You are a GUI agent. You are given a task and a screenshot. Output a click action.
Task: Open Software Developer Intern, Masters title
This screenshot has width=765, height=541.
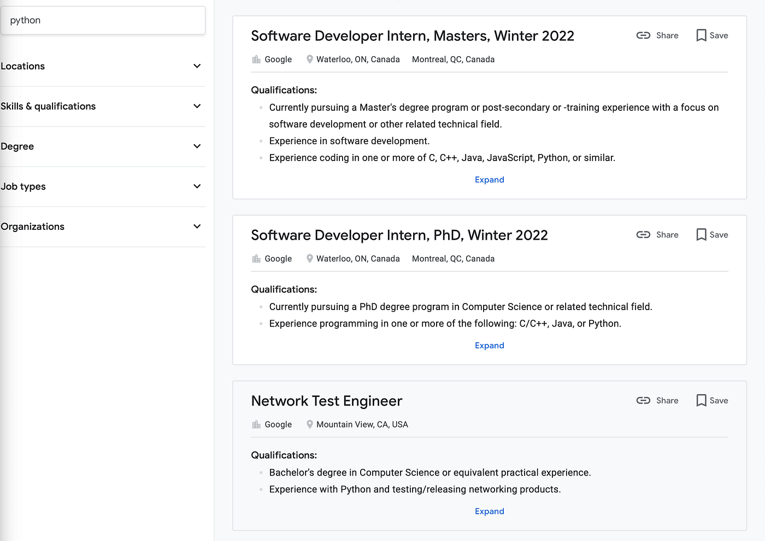pos(412,36)
